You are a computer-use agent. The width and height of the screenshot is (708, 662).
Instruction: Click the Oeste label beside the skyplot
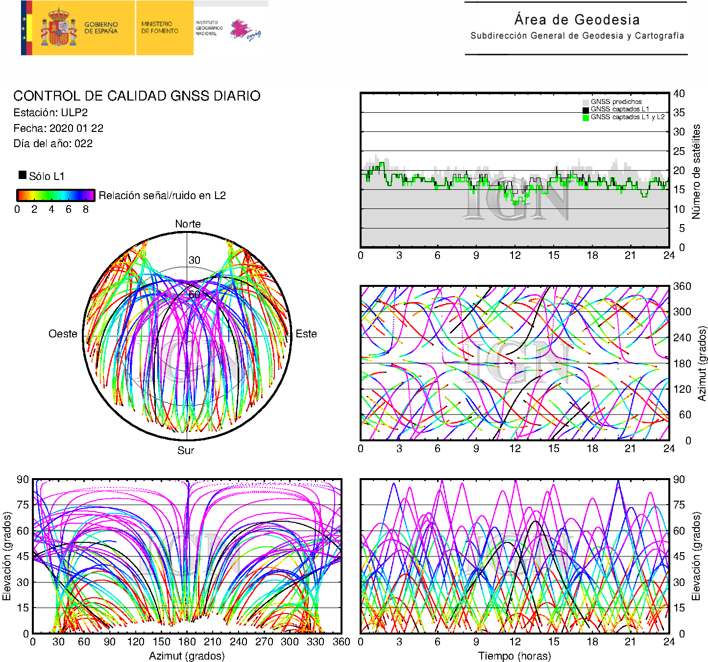click(63, 334)
